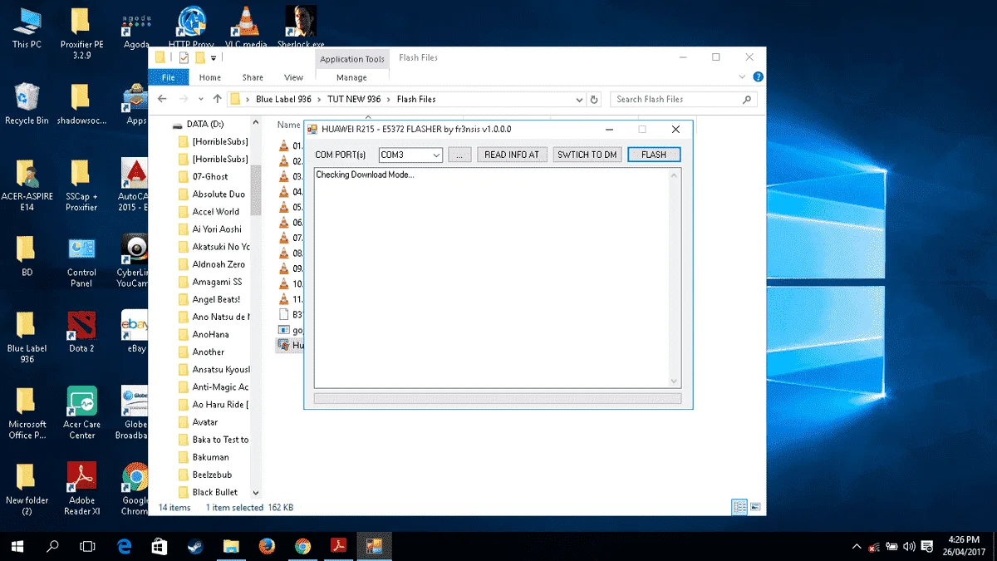Open the Store from taskbar

(x=160, y=546)
